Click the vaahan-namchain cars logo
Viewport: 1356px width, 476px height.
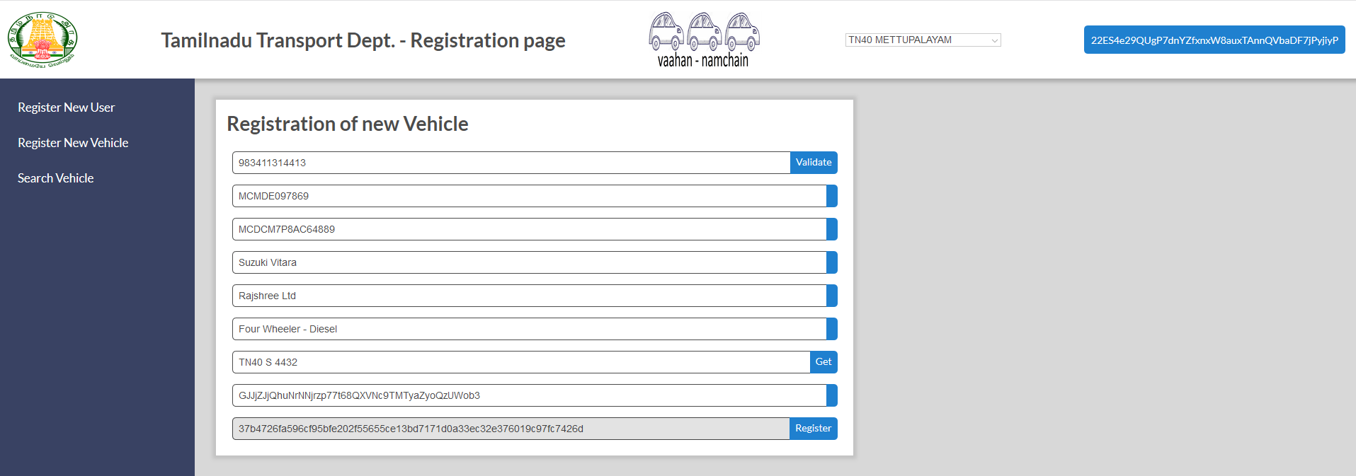tap(704, 40)
